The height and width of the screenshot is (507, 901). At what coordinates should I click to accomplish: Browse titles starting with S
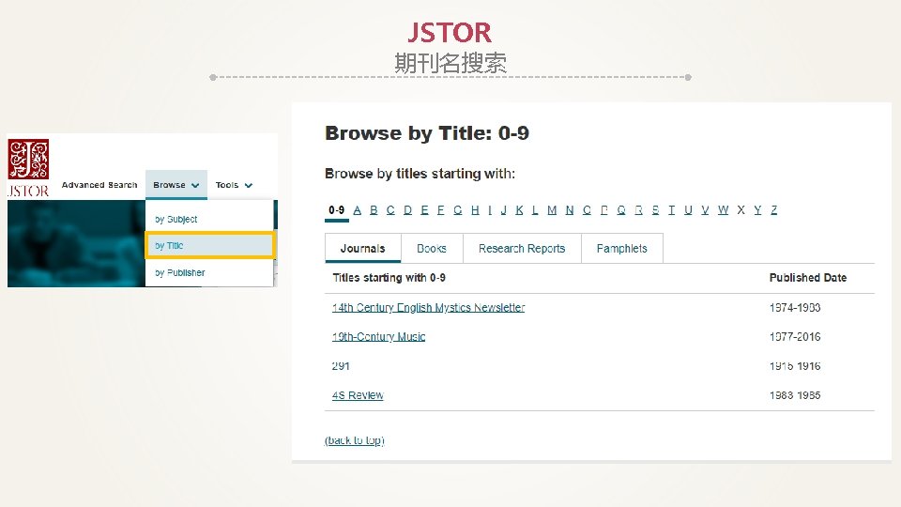[x=655, y=209]
